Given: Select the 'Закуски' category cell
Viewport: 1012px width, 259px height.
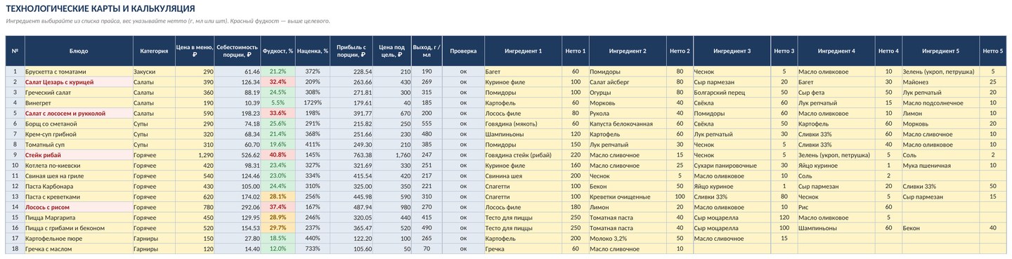Looking at the screenshot, I should (154, 72).
